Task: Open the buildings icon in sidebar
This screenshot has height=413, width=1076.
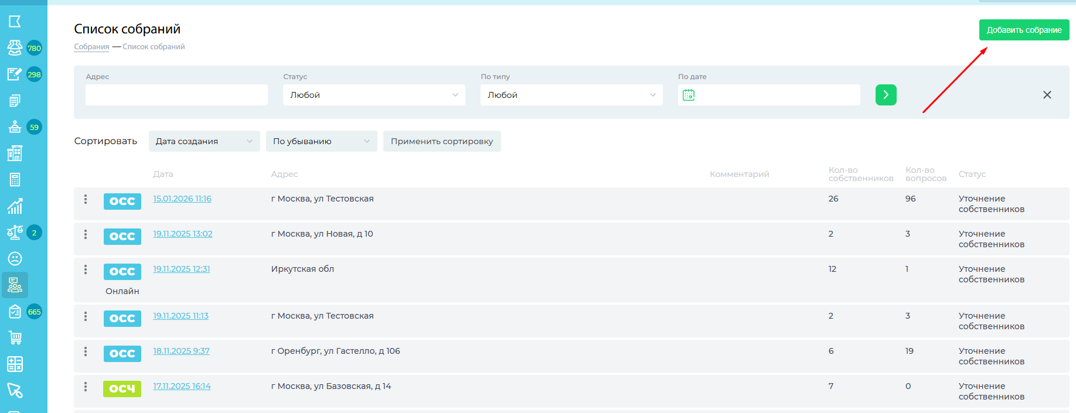Action: 15,153
